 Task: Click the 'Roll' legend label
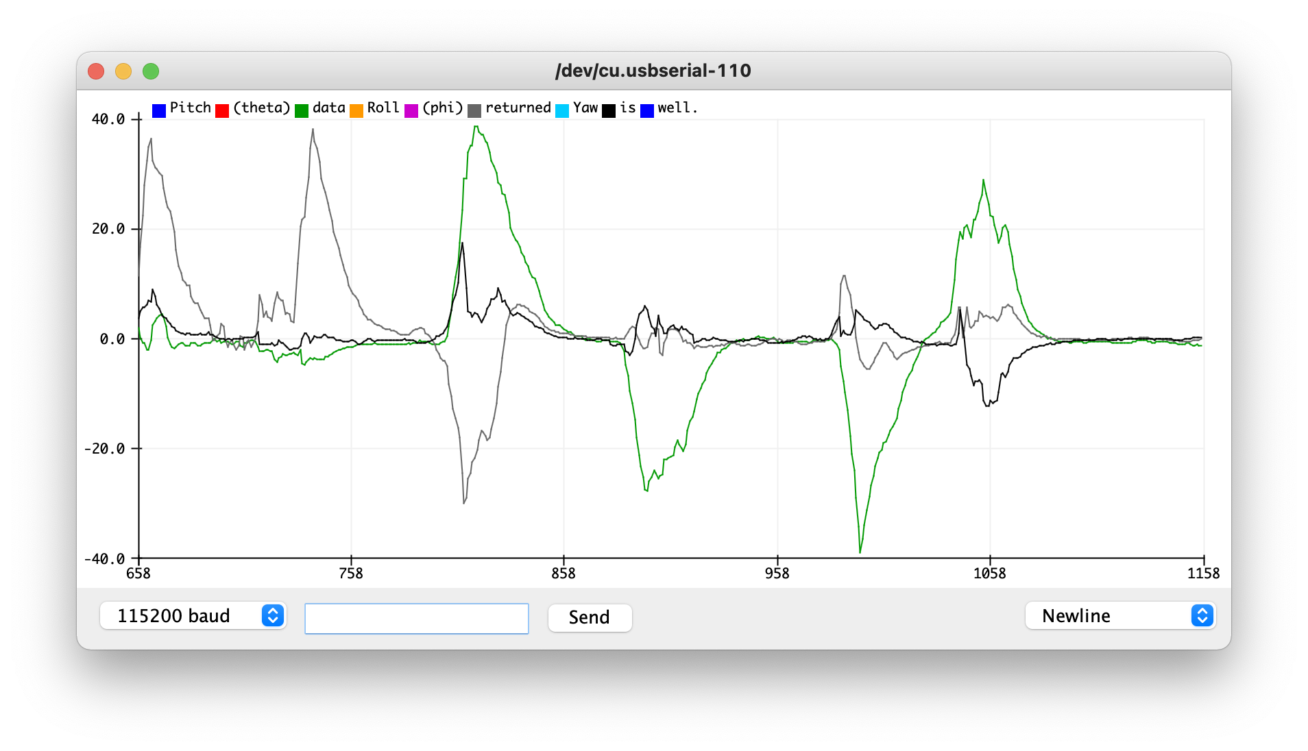(383, 108)
